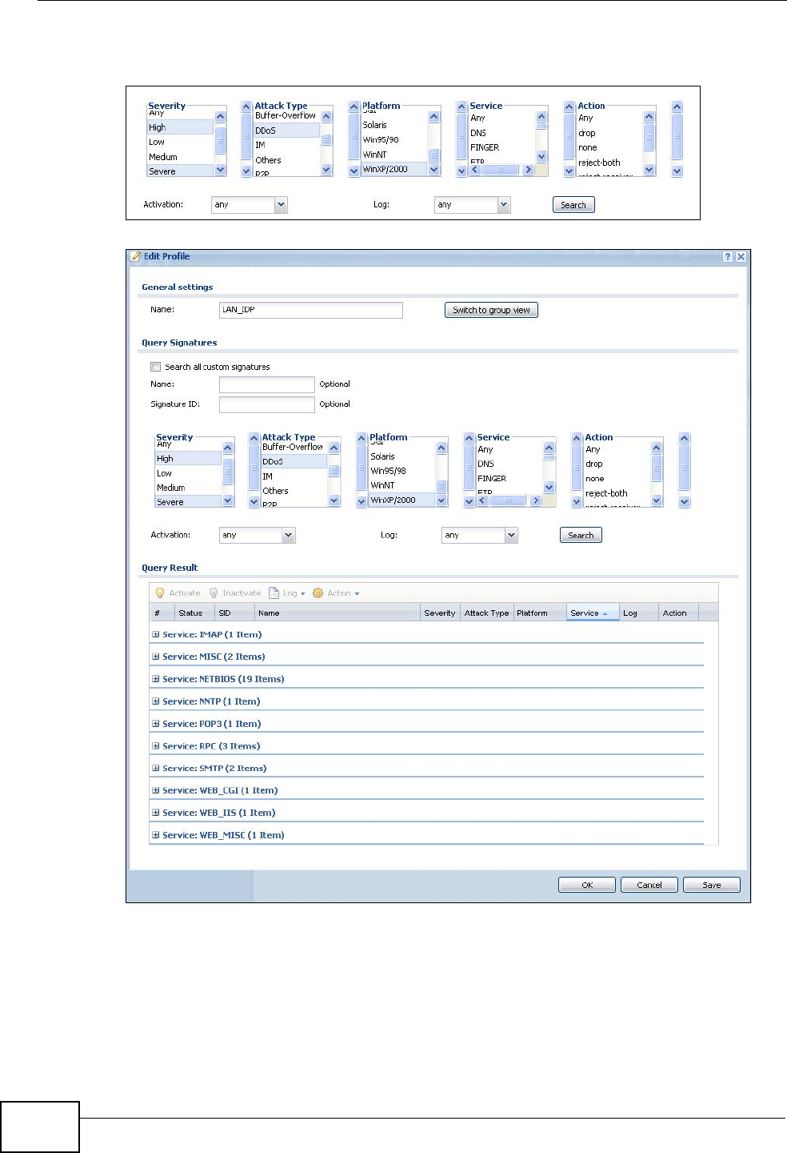The height and width of the screenshot is (1153, 787).
Task: Select Solaris in Edit Profile Platform list
Action: 401,456
